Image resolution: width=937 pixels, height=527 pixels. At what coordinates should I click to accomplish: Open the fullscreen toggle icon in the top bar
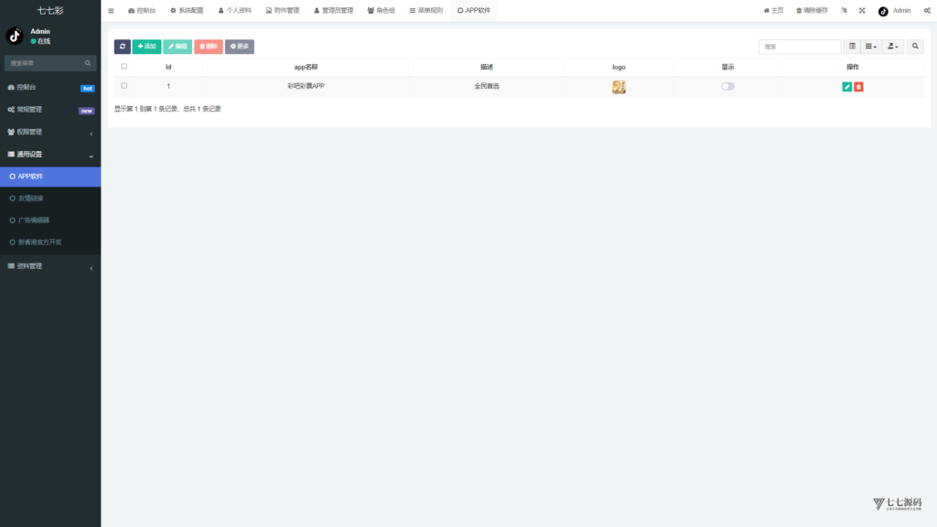coord(862,11)
